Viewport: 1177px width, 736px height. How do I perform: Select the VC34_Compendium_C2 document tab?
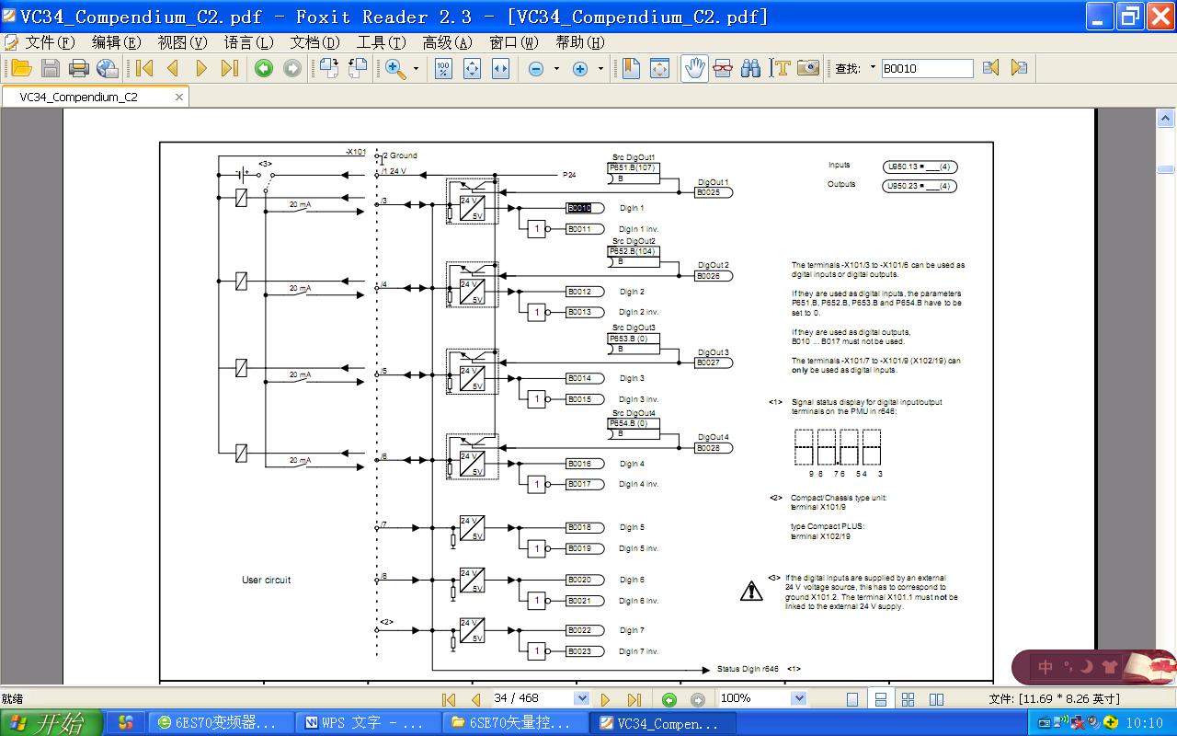tap(79, 97)
